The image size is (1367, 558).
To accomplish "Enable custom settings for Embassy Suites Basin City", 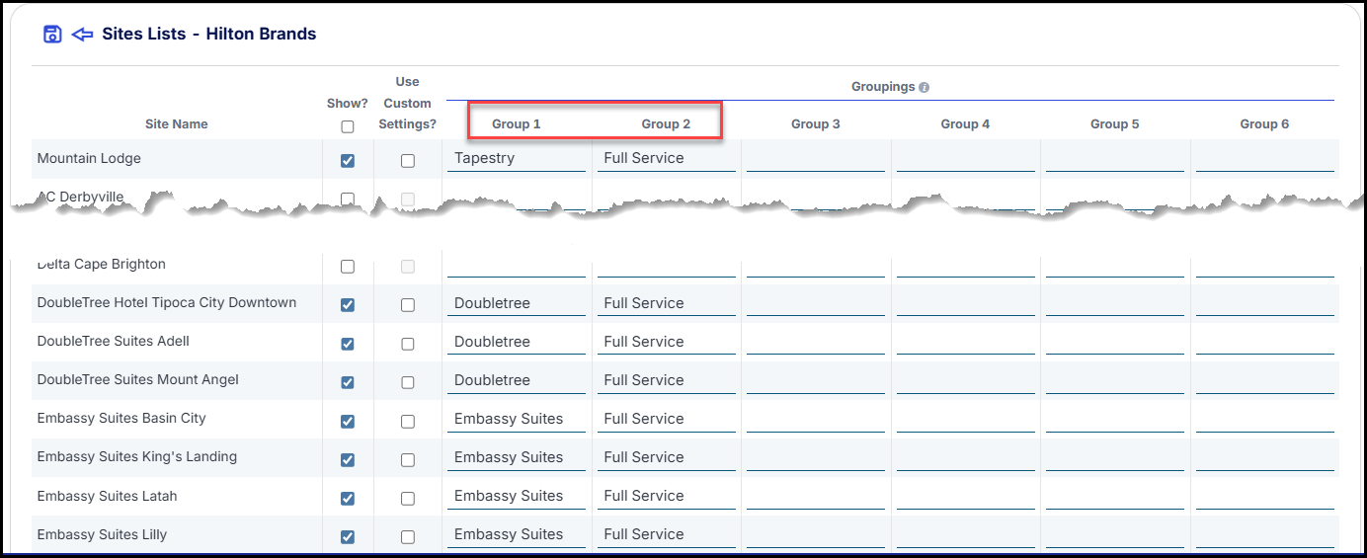I will tap(408, 422).
